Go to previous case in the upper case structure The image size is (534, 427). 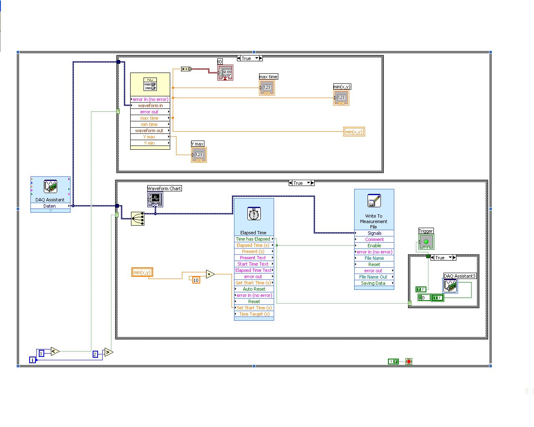click(x=239, y=58)
